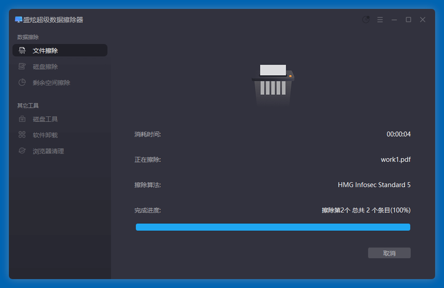Close the data eraser window
Image resolution: width=444 pixels, height=288 pixels.
click(x=423, y=20)
